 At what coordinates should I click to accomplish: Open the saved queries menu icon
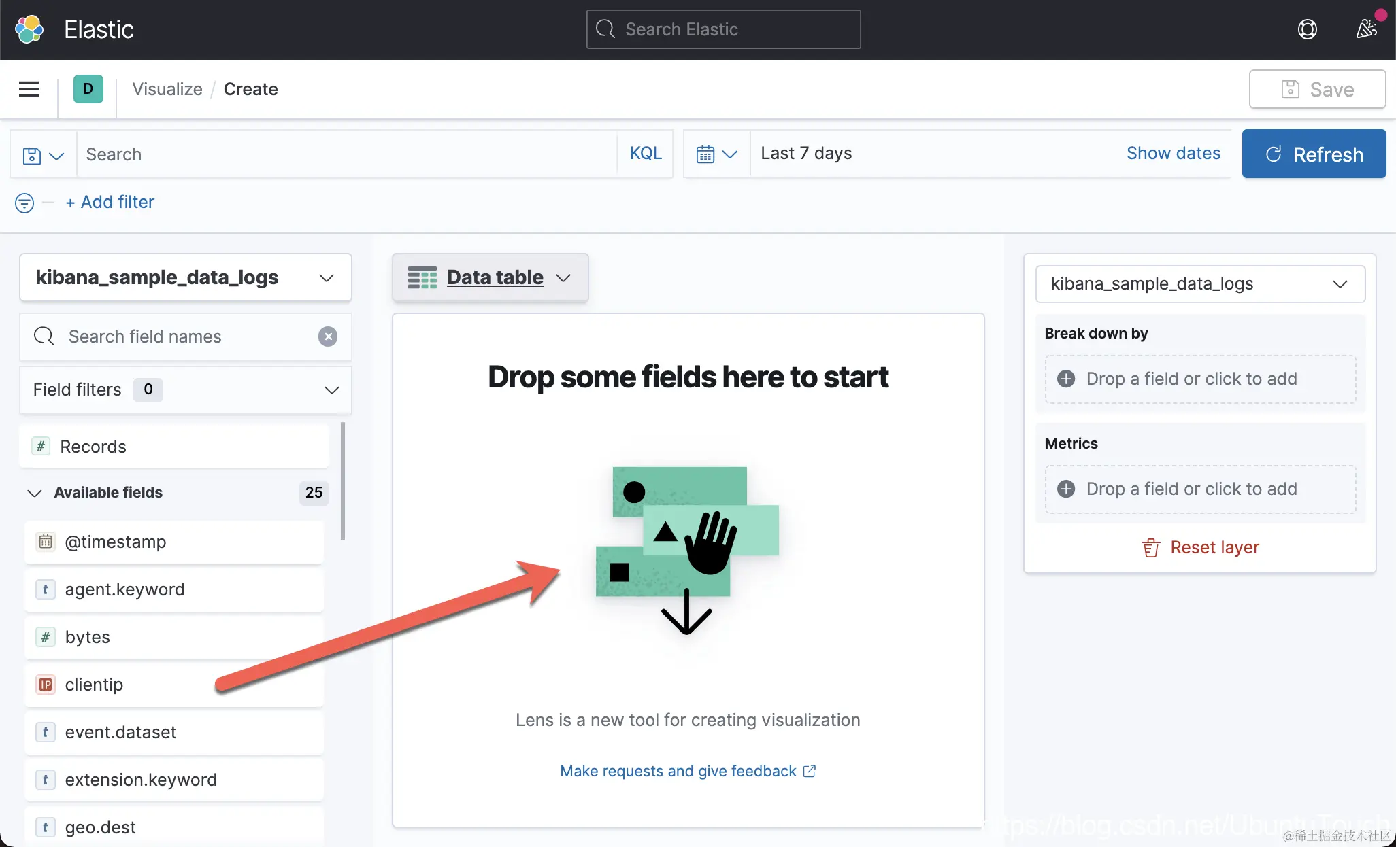point(43,155)
